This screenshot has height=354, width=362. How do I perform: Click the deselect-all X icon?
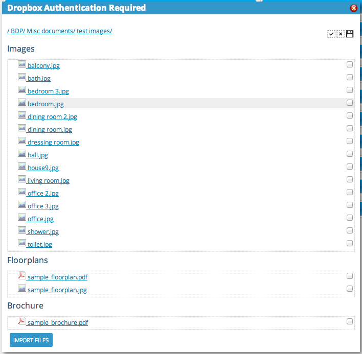pos(341,34)
